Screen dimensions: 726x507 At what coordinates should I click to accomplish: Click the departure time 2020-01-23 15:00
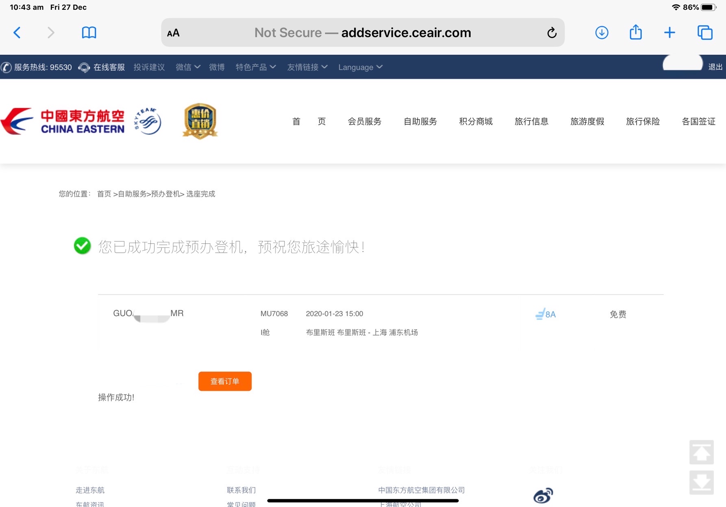pos(335,314)
